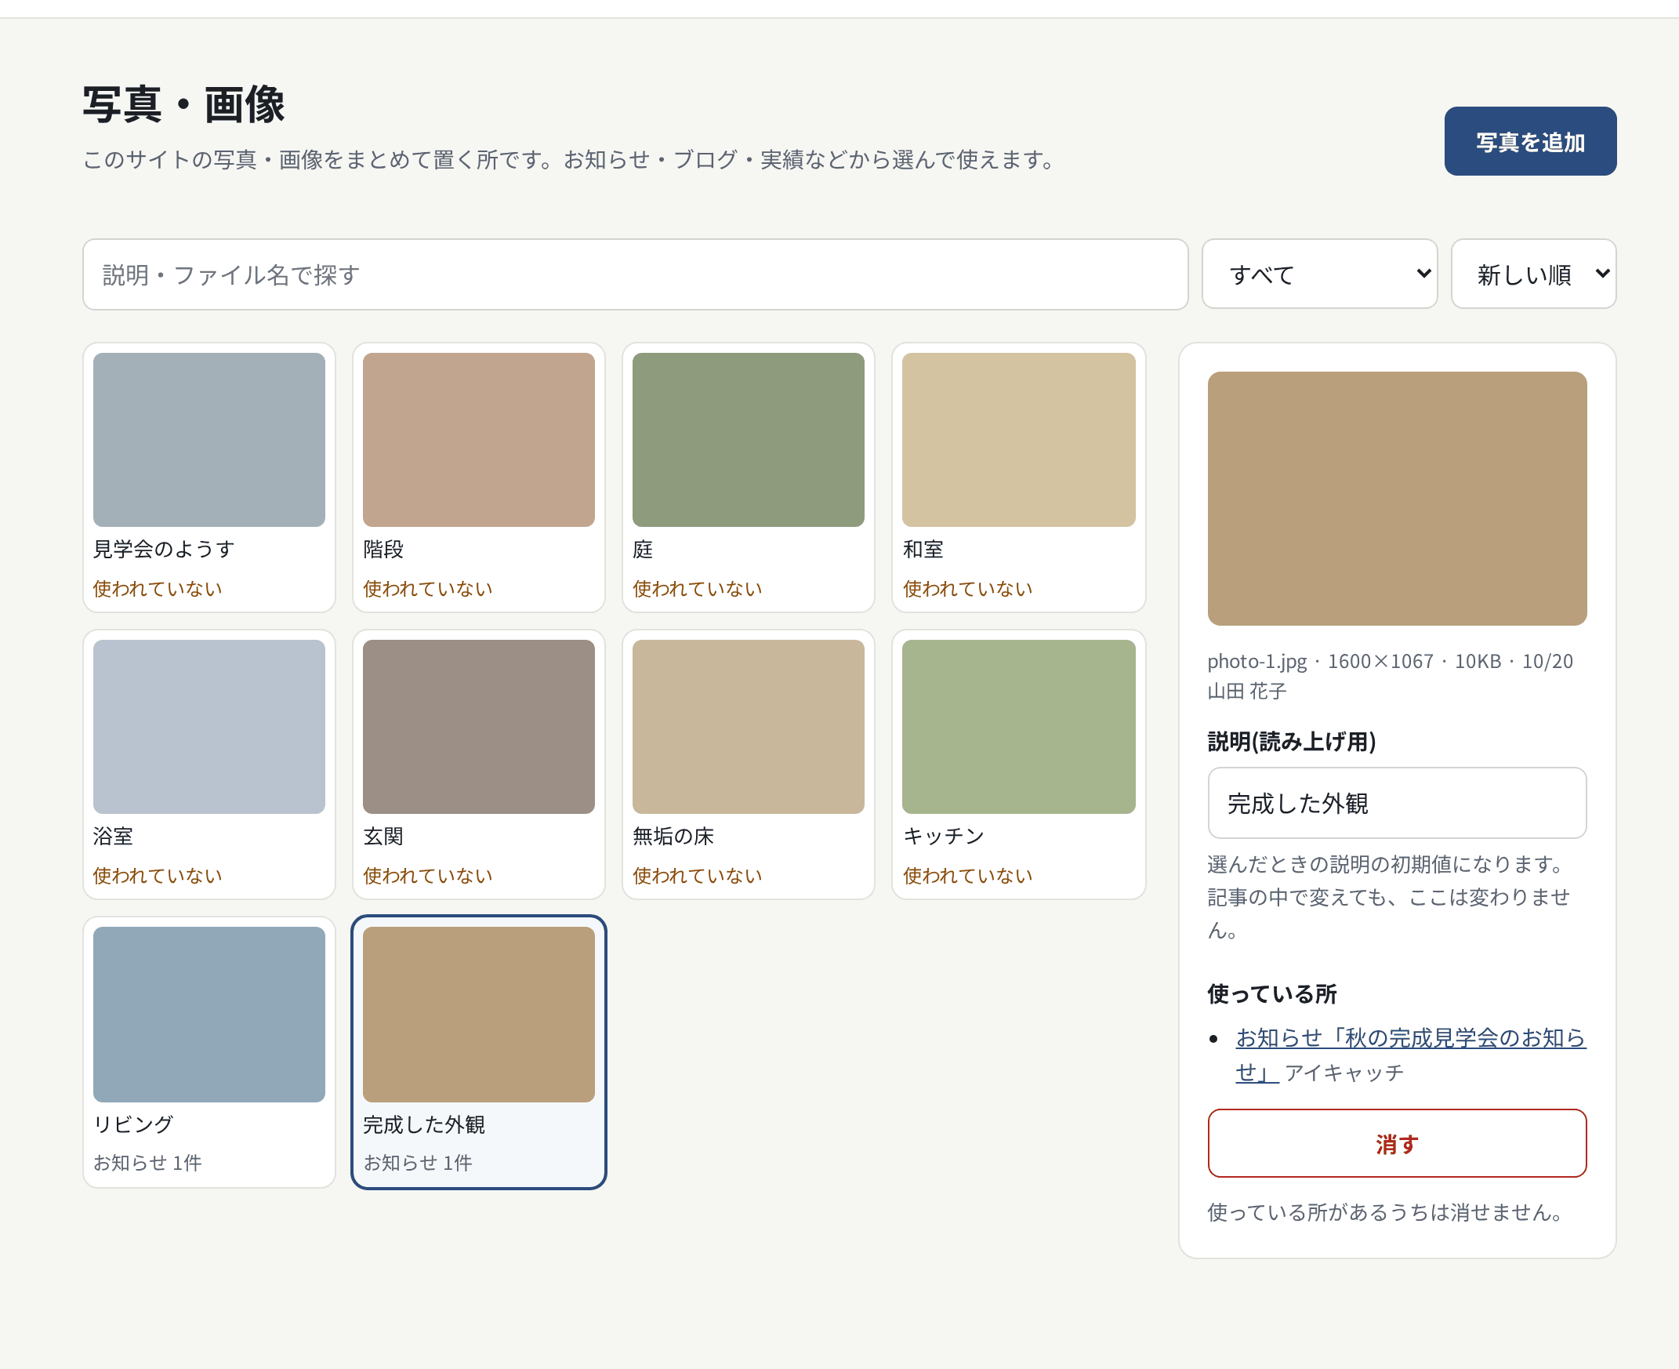This screenshot has height=1369, width=1679.
Task: Edit the 説明(読み上げ用) text field
Action: tap(1397, 803)
